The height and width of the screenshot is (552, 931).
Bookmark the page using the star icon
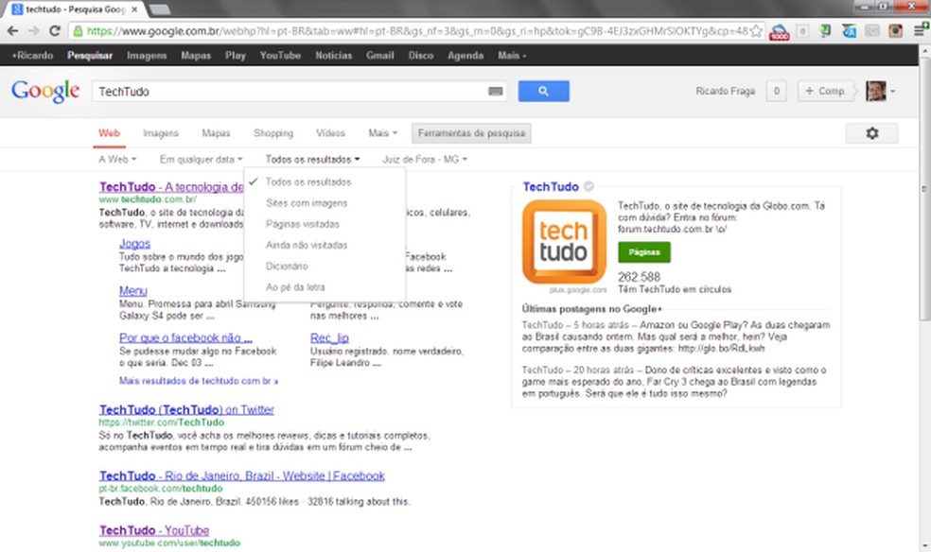[x=756, y=31]
